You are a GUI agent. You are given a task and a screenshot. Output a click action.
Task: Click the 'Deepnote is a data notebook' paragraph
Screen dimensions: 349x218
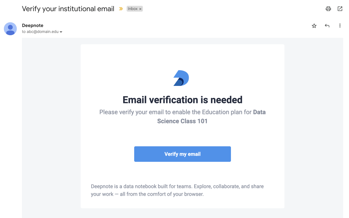tap(177, 190)
